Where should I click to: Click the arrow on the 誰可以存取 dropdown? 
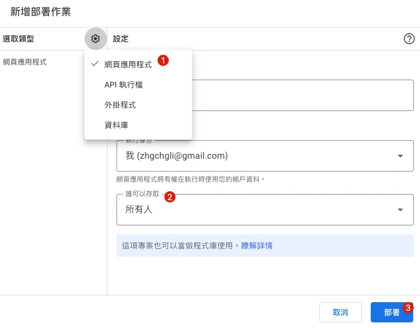(400, 210)
